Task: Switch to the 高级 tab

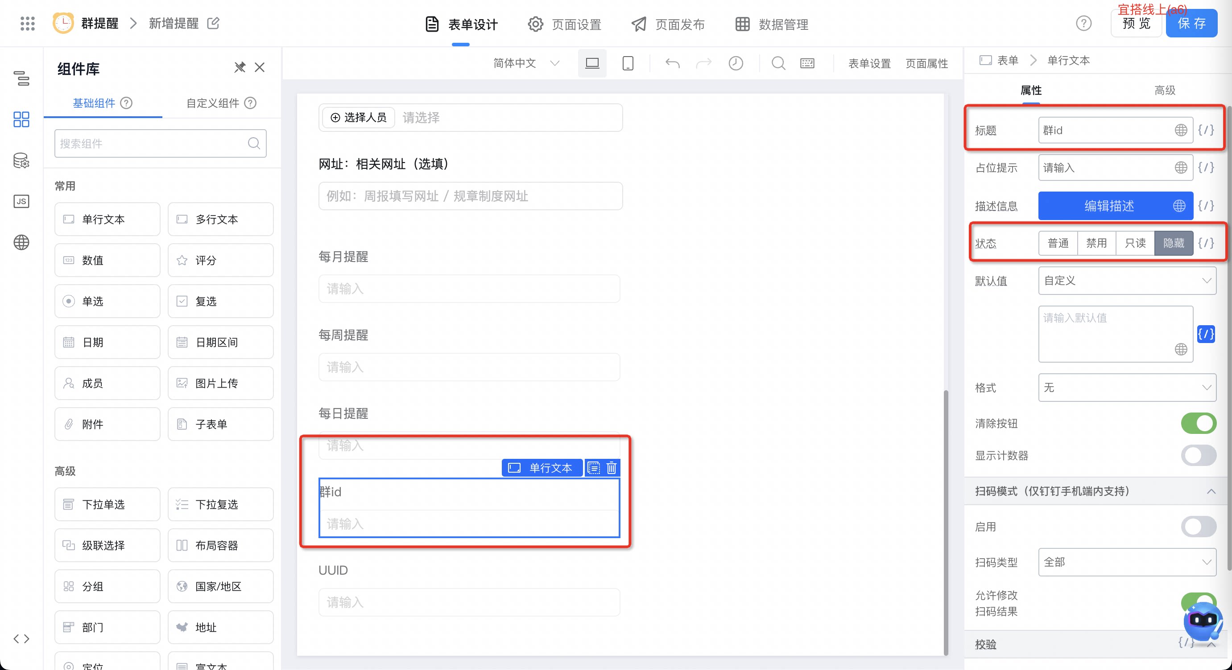Action: pos(1165,90)
